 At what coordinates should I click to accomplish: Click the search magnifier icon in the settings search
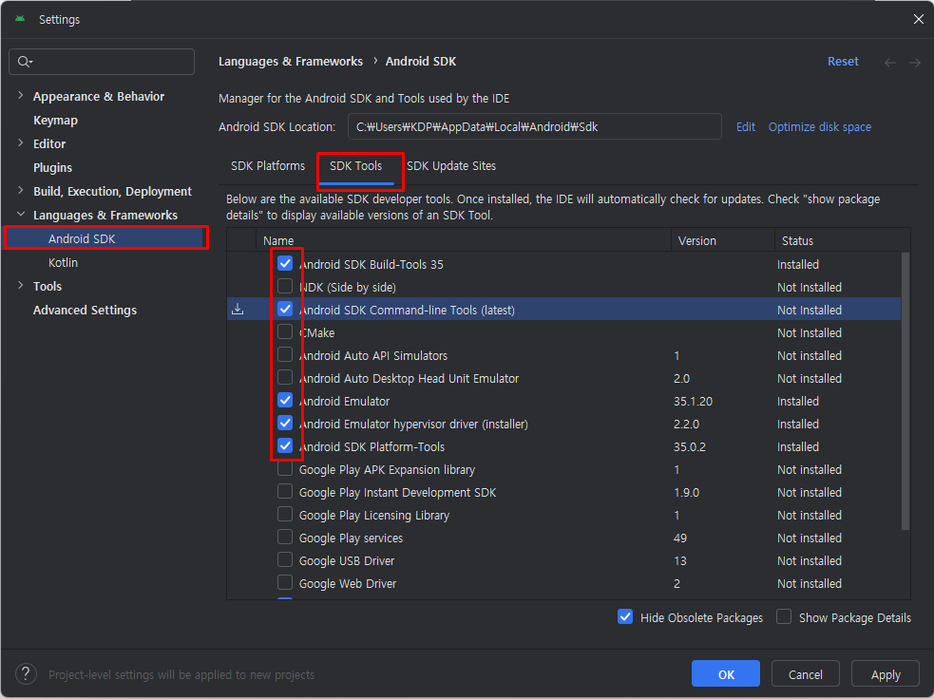click(25, 62)
